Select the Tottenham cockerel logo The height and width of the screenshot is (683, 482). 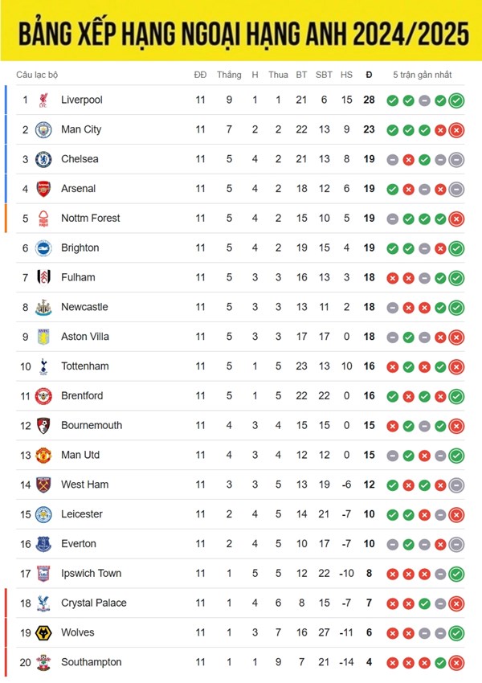[x=43, y=366]
